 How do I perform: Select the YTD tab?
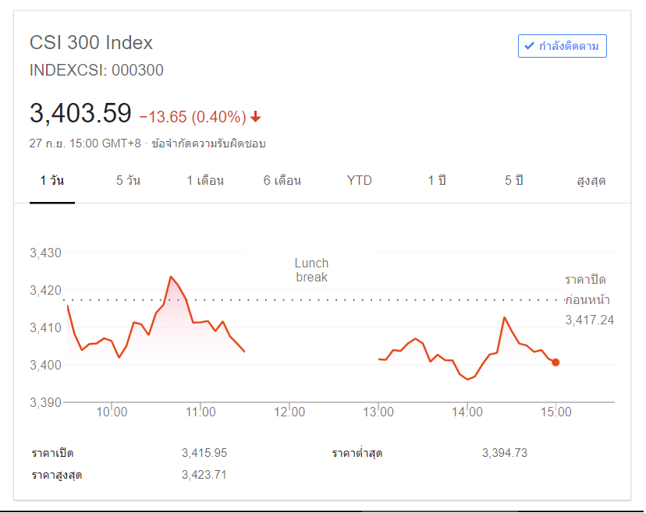point(360,181)
